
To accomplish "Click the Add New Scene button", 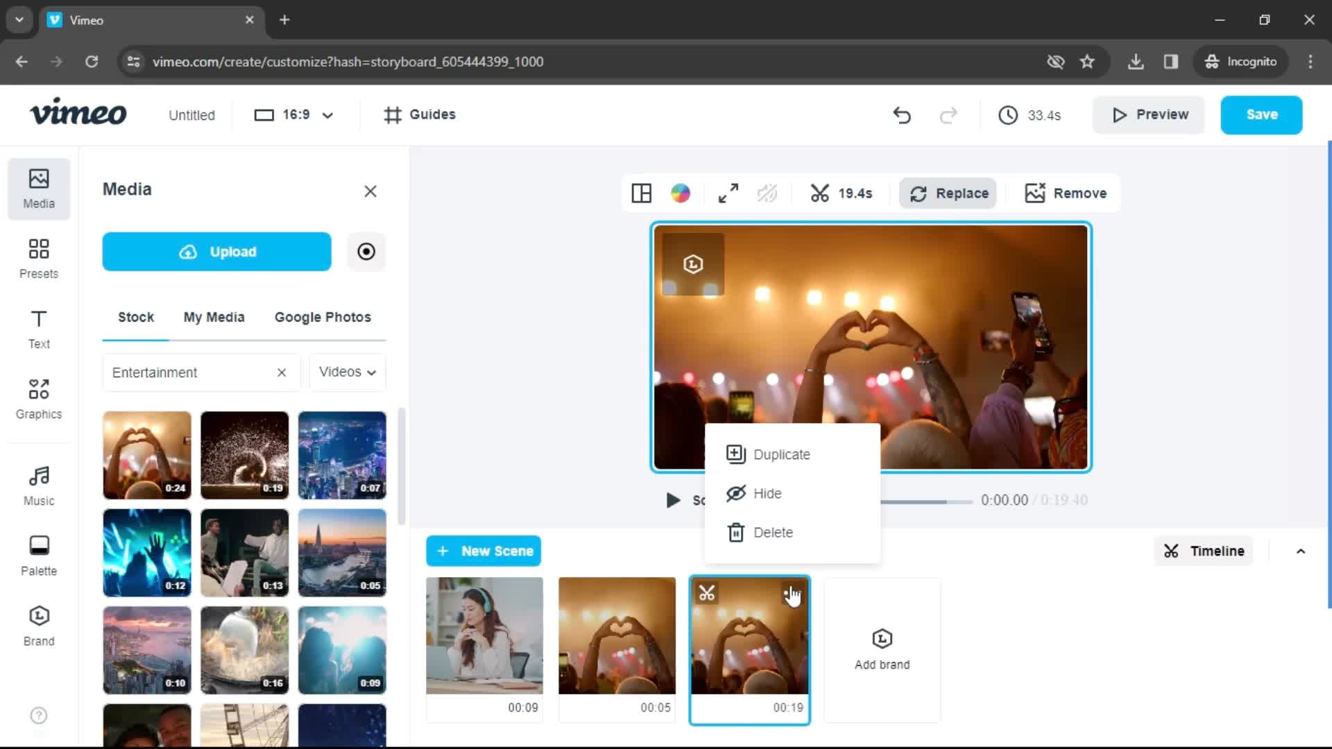I will [484, 550].
